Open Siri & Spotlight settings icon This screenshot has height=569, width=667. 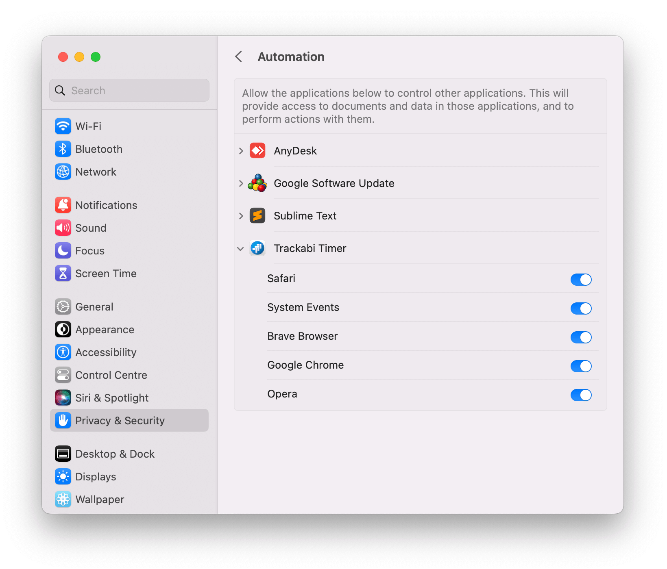tap(63, 397)
